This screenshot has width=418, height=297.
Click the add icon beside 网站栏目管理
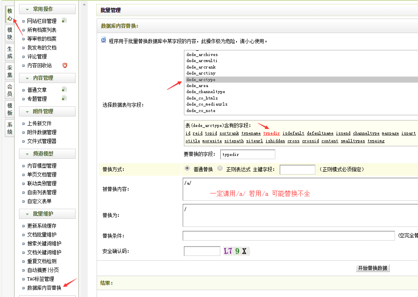[64, 21]
